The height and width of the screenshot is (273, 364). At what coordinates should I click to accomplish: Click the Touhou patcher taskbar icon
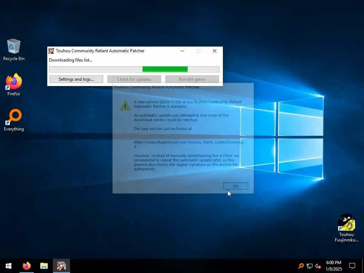tap(61, 266)
